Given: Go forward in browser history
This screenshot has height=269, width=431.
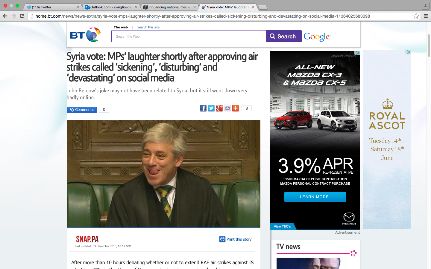Looking at the screenshot, I should 13,16.
